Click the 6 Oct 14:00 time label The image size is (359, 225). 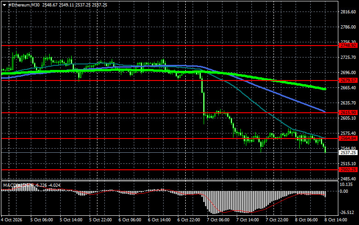[160, 220]
